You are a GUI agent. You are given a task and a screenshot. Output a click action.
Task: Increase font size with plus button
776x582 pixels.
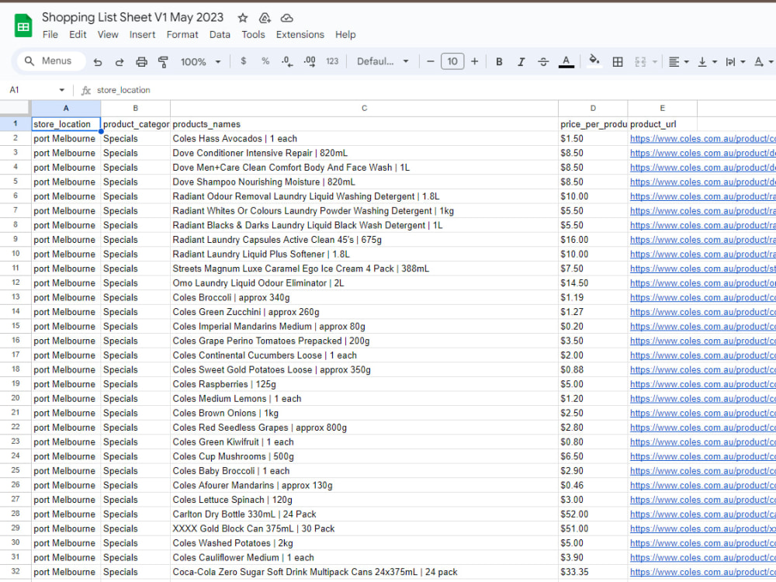pyautogui.click(x=475, y=61)
